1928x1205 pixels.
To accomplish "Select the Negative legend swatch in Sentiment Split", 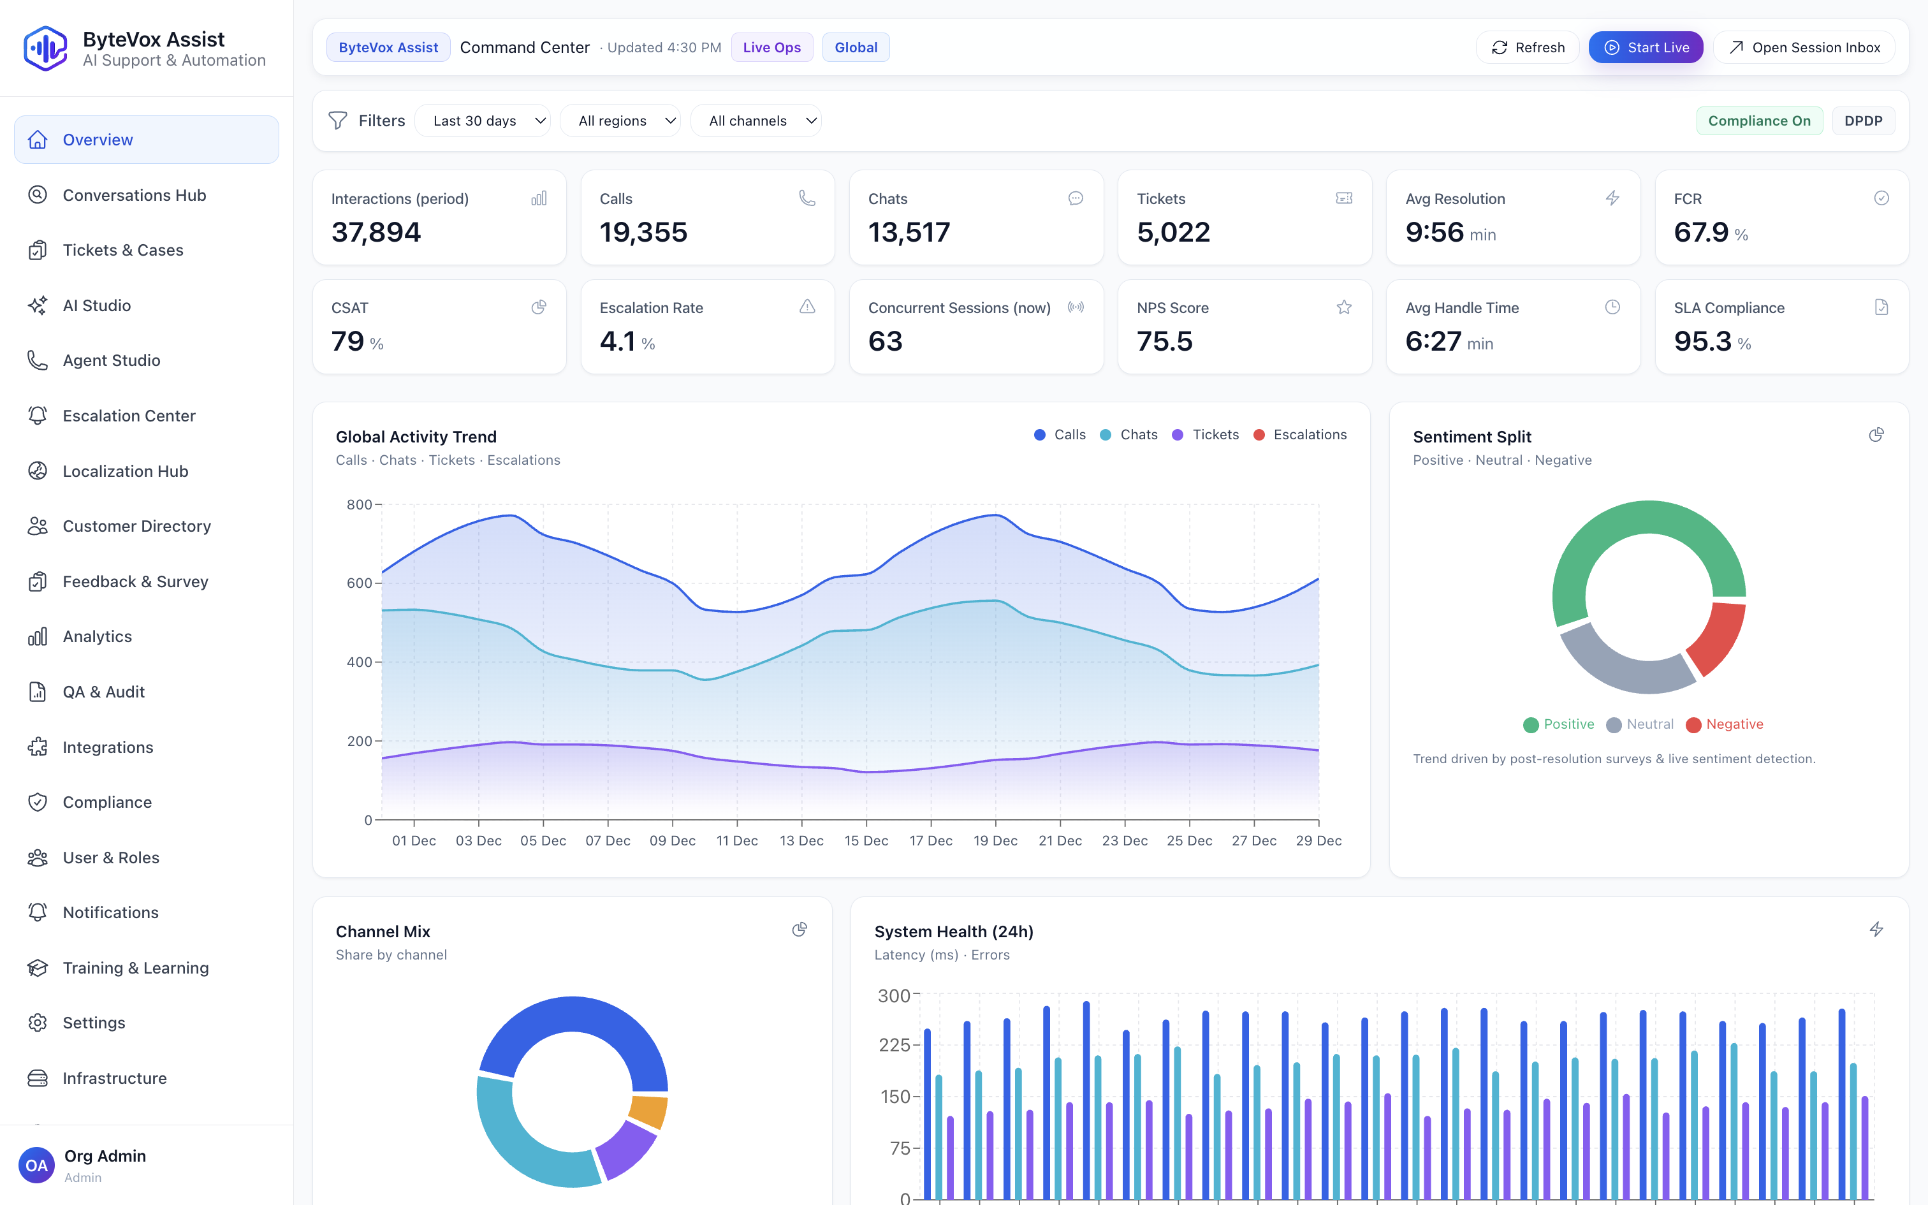I will point(1694,724).
